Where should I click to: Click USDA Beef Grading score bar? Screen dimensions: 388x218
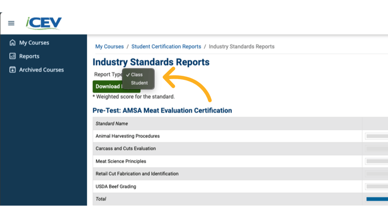377,186
